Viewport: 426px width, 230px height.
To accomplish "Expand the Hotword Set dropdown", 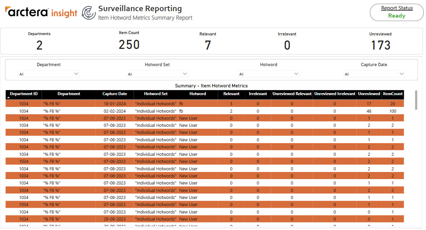I will (157, 74).
